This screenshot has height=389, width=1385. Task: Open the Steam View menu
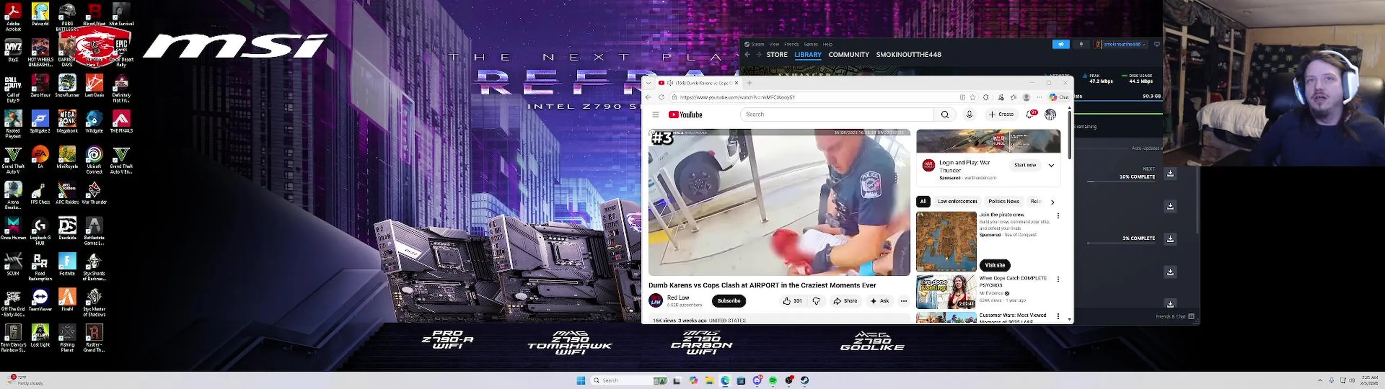[774, 44]
